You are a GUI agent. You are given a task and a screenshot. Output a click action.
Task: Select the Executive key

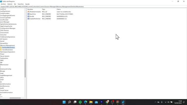3,35
